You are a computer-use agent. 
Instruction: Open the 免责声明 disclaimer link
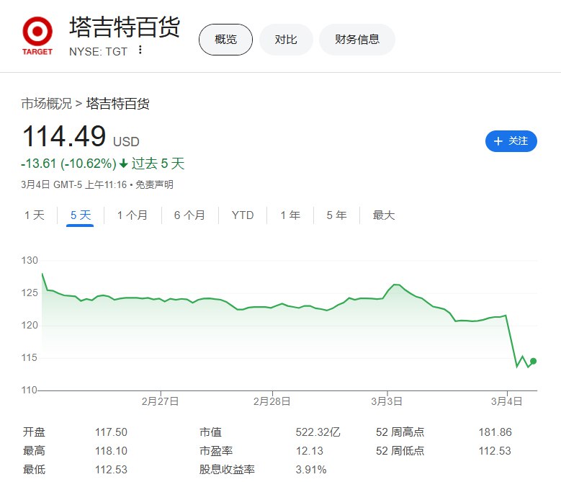tap(154, 184)
